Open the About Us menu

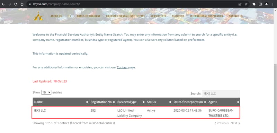pos(56,16)
